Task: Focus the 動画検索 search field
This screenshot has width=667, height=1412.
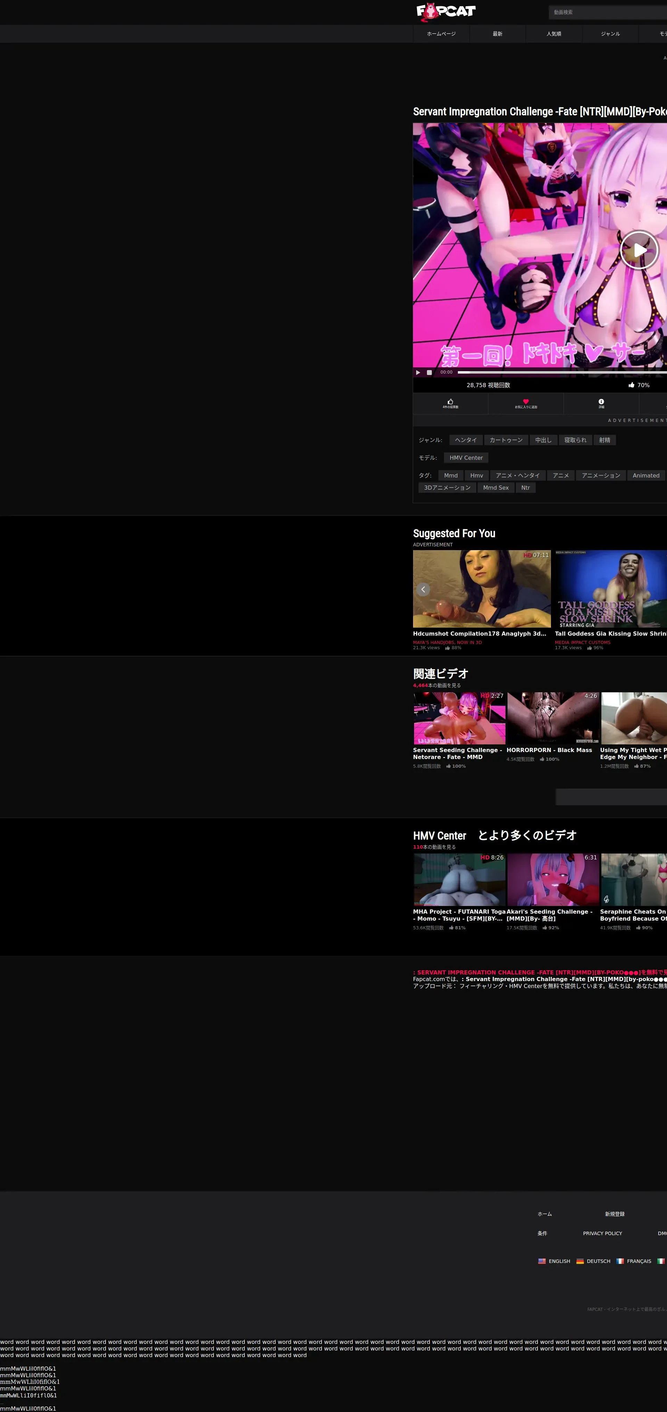Action: (x=608, y=12)
